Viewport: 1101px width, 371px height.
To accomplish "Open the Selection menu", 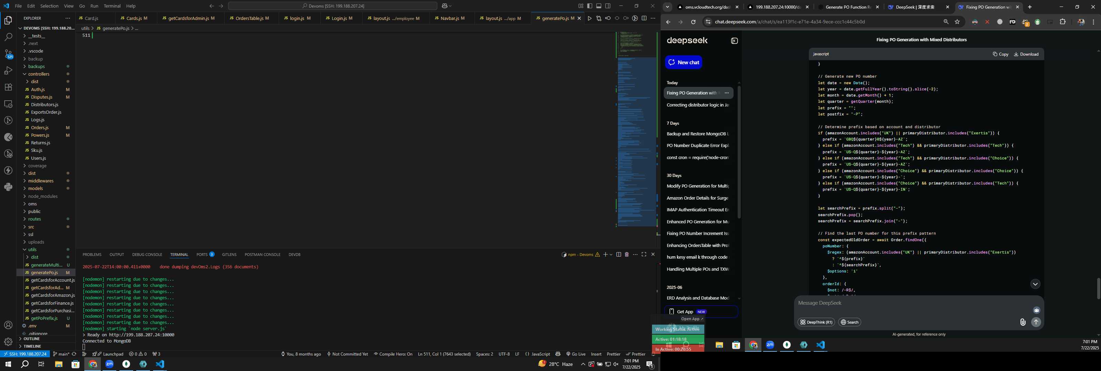I will tap(49, 6).
